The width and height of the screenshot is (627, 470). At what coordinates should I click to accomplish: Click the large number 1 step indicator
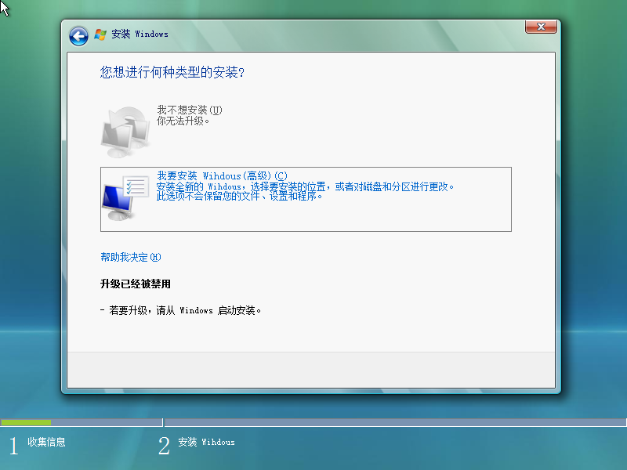pos(13,445)
